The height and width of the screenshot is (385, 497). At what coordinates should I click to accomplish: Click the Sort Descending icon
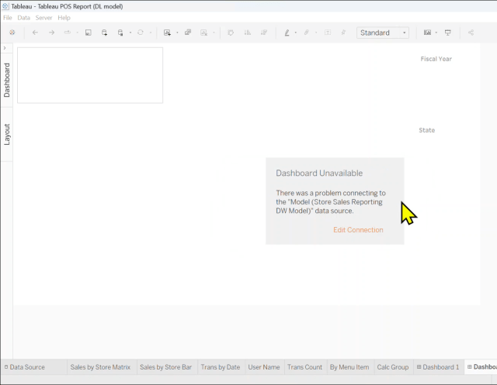(x=264, y=33)
